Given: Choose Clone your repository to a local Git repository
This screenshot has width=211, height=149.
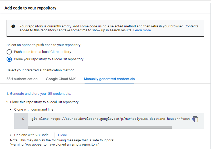Looking at the screenshot, I should 9,59.
